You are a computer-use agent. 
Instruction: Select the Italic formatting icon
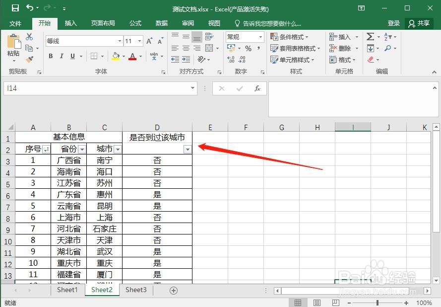(61, 56)
